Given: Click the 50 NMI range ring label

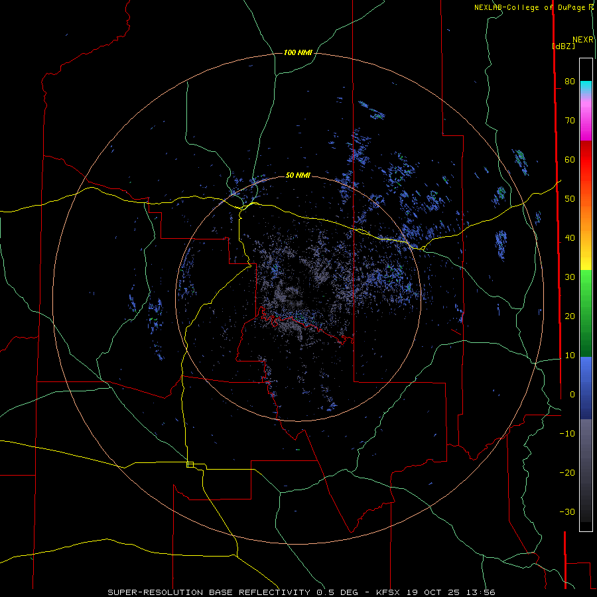Looking at the screenshot, I should point(298,175).
